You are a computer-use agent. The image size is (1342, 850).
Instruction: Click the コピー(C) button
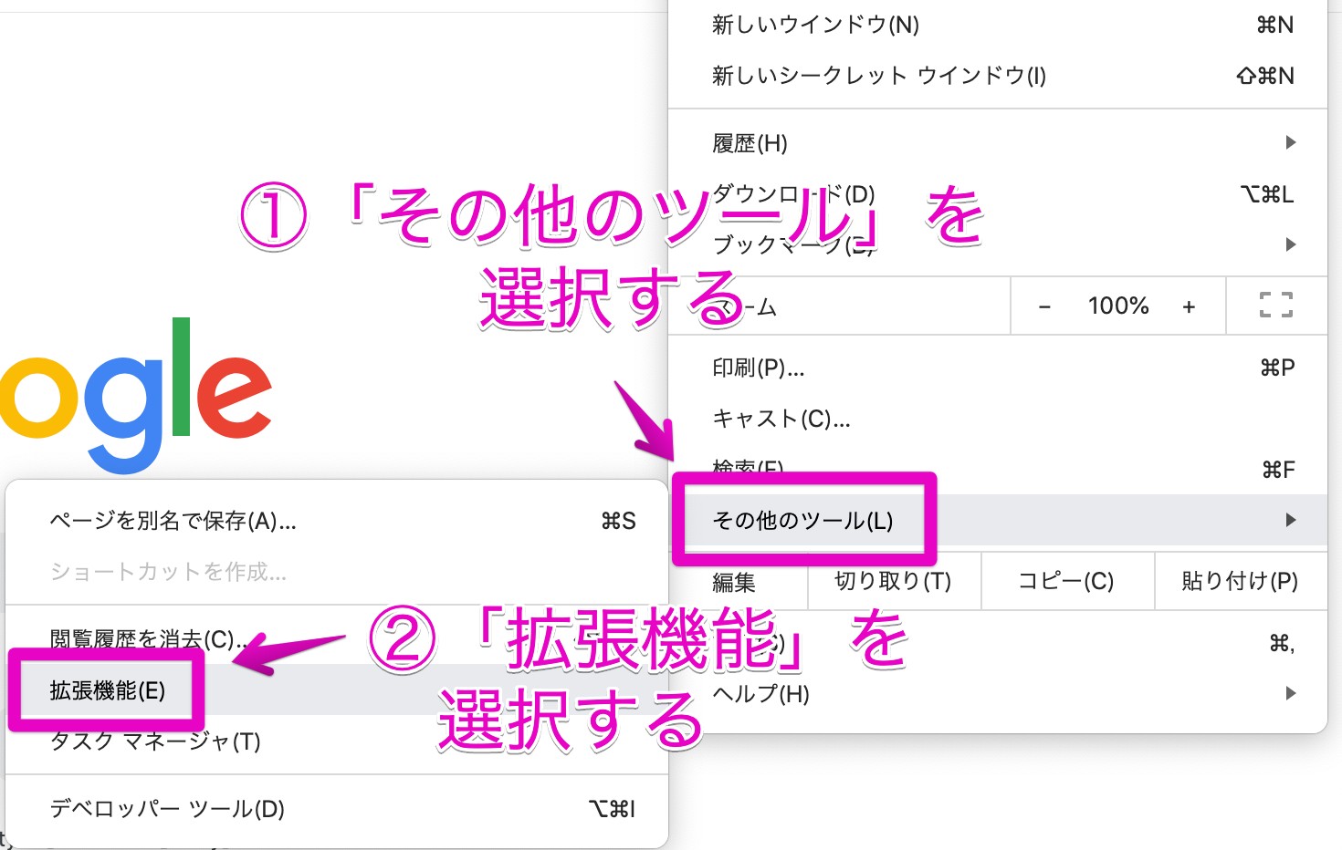pyautogui.click(x=1065, y=581)
